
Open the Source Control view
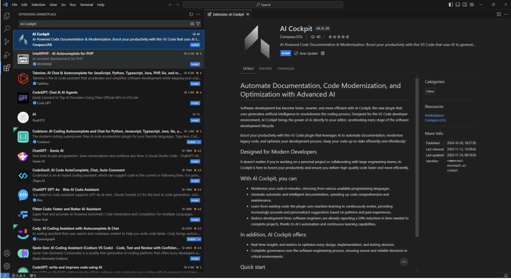(7, 42)
